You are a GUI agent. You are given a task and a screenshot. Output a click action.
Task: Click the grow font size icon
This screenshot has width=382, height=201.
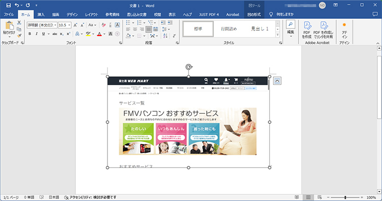(75, 25)
